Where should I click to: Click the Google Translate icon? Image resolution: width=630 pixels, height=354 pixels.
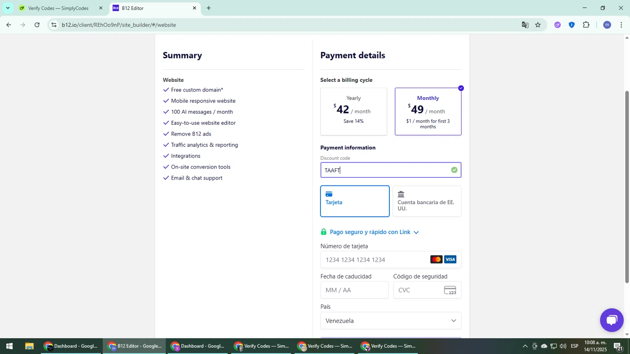(525, 25)
